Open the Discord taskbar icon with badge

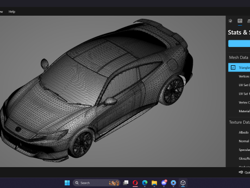[164, 183]
